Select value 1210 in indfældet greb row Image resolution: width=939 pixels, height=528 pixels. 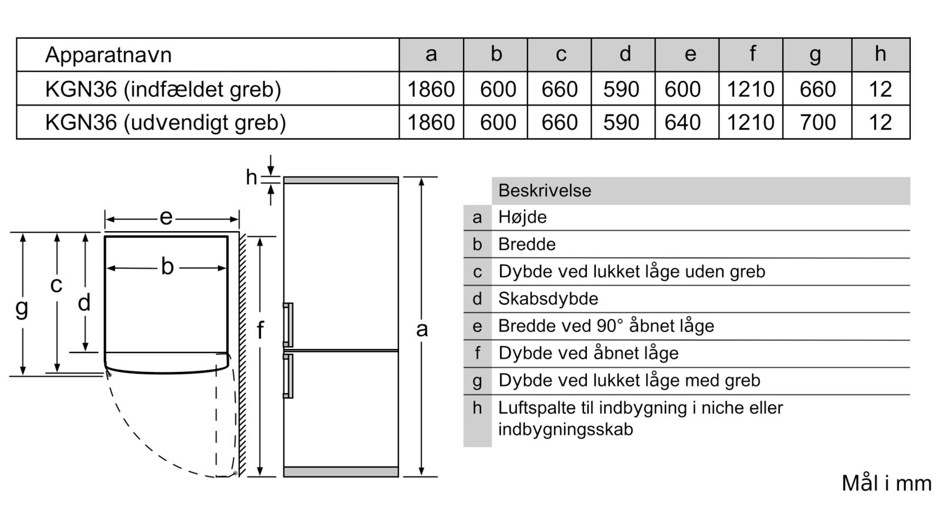(751, 89)
